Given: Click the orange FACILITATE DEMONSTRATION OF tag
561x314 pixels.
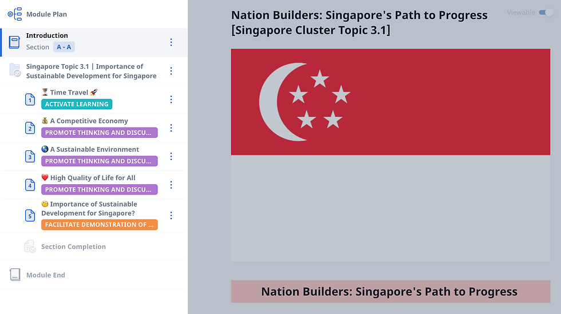Looking at the screenshot, I should (x=100, y=225).
